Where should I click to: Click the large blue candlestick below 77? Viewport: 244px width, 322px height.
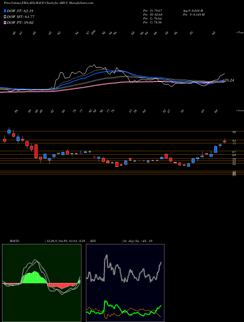pos(216,149)
